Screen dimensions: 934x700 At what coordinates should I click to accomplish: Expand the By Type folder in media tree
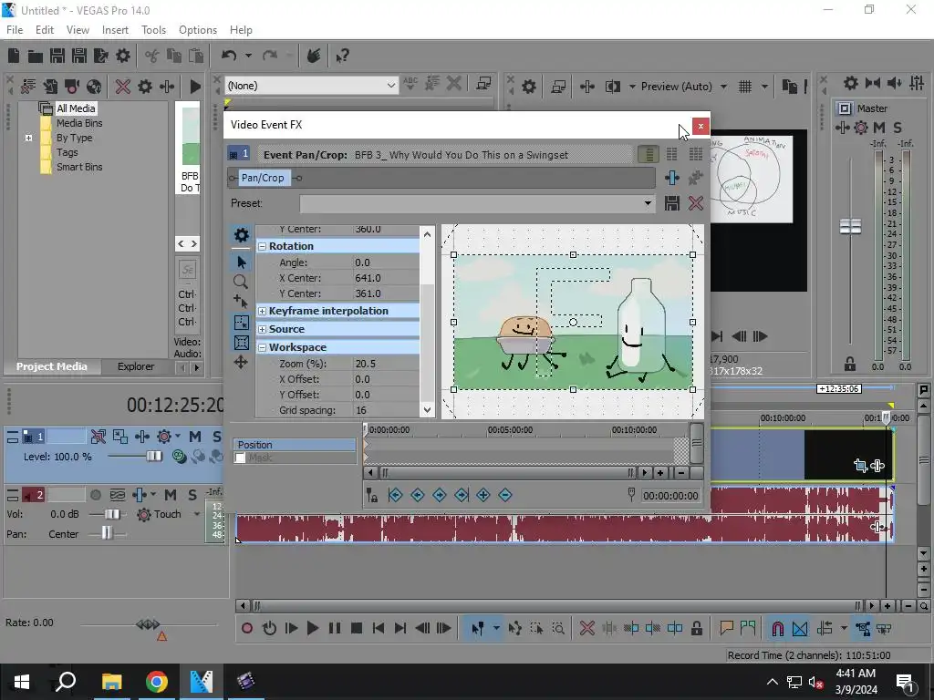click(28, 139)
